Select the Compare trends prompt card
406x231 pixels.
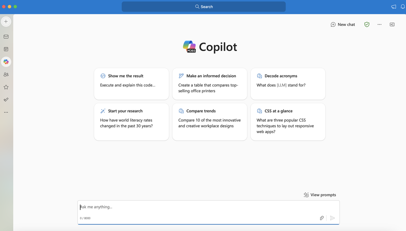coord(210,122)
